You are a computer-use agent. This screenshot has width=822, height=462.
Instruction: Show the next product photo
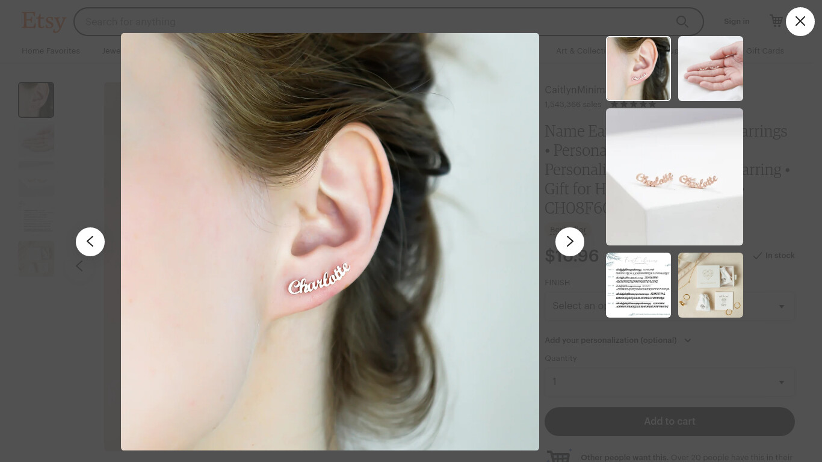(569, 242)
